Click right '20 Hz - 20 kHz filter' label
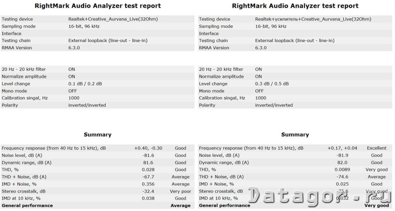 tap(221, 69)
